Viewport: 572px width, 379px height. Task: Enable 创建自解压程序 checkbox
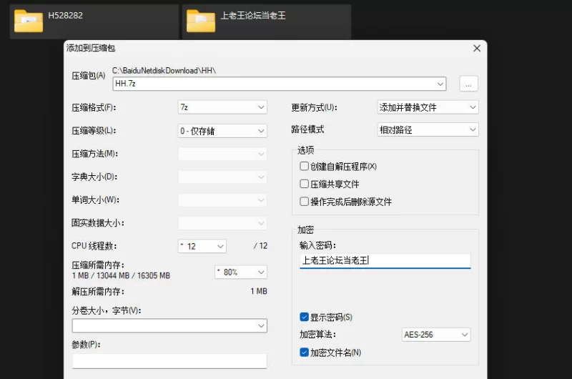click(304, 167)
